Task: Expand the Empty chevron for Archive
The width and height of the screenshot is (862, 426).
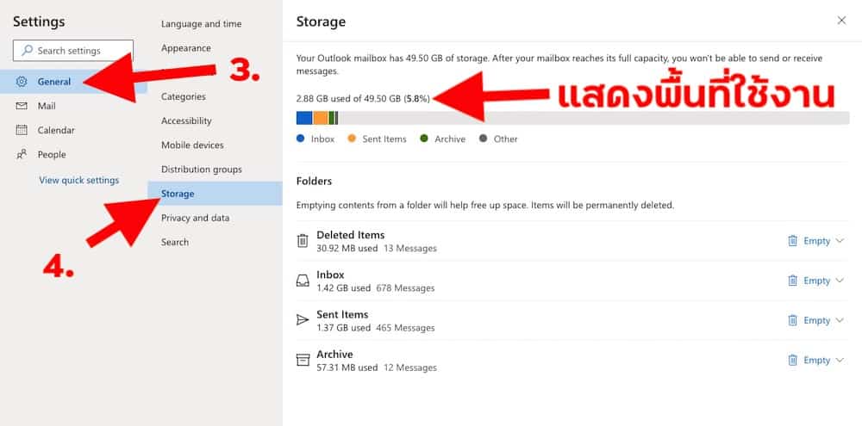Action: [840, 360]
